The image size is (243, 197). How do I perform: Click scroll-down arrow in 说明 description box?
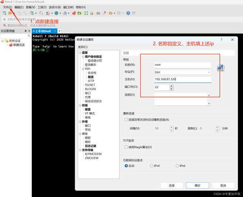[x=209, y=103]
